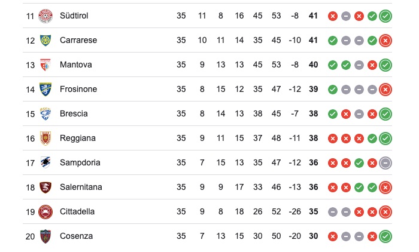Image resolution: width=419 pixels, height=252 pixels.
Task: Click Salernitana's points value 36
Action: (x=312, y=187)
